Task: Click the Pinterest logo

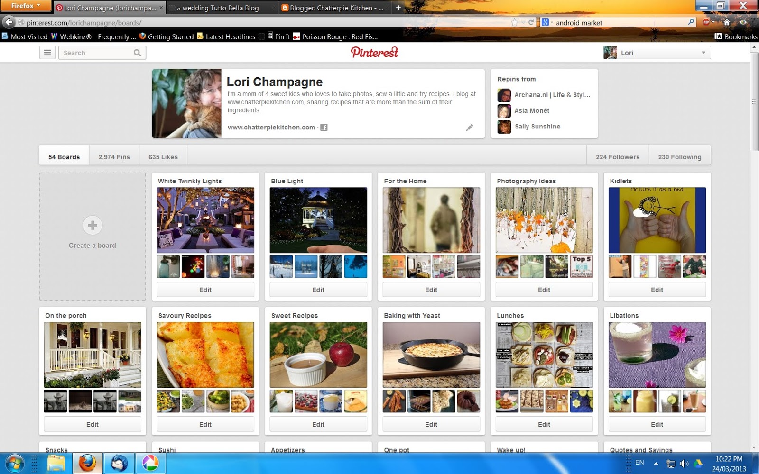Action: pyautogui.click(x=374, y=52)
